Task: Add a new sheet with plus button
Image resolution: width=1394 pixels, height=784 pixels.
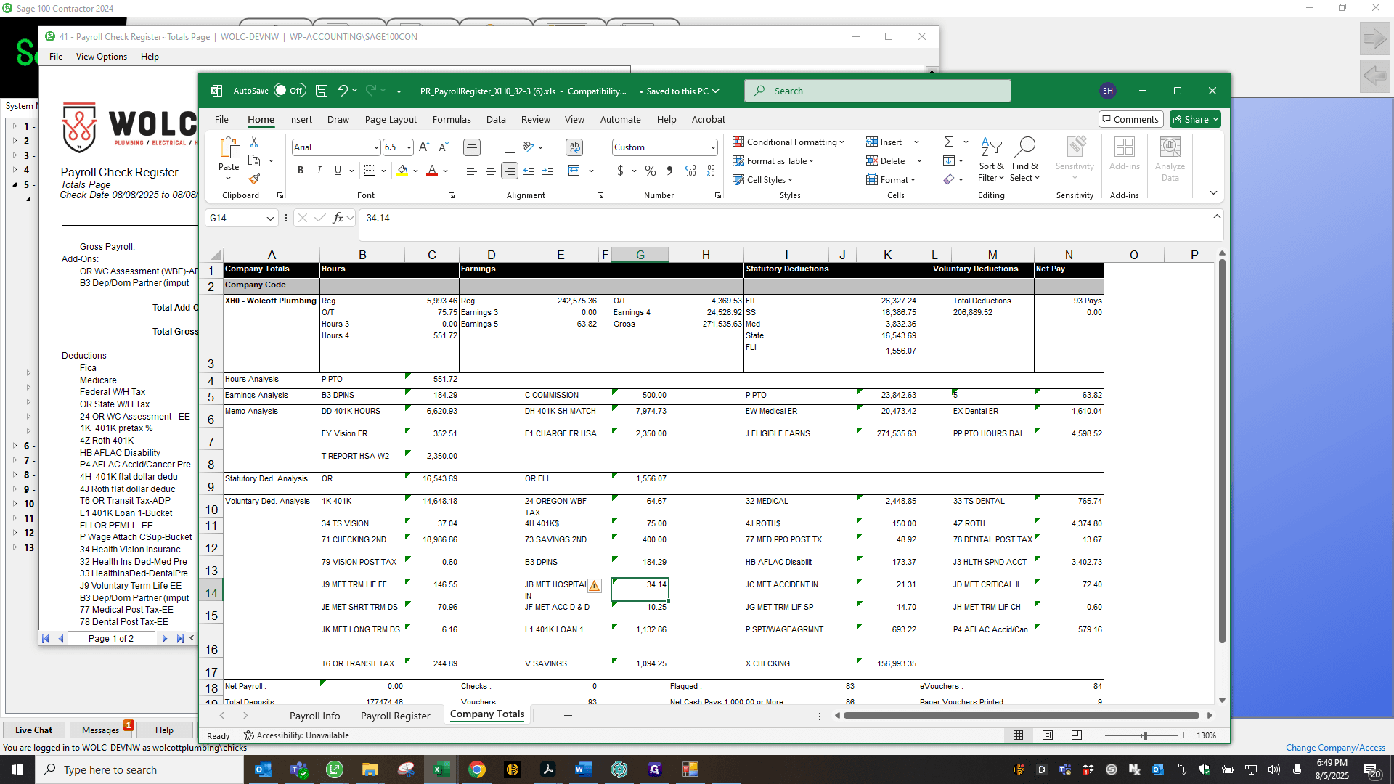Action: (568, 716)
